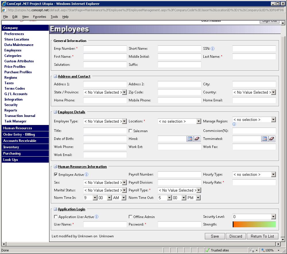Enable the Offline Admin checkbox
Screen dimensions: 287x254
click(x=131, y=217)
